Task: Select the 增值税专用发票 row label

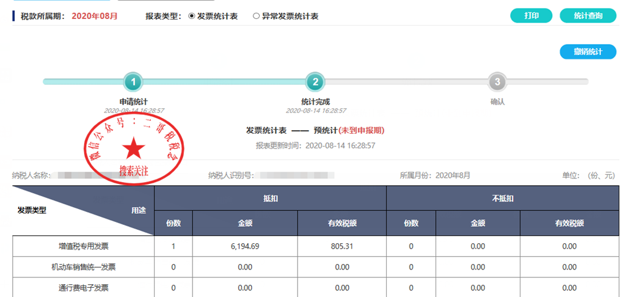Action: (83, 246)
